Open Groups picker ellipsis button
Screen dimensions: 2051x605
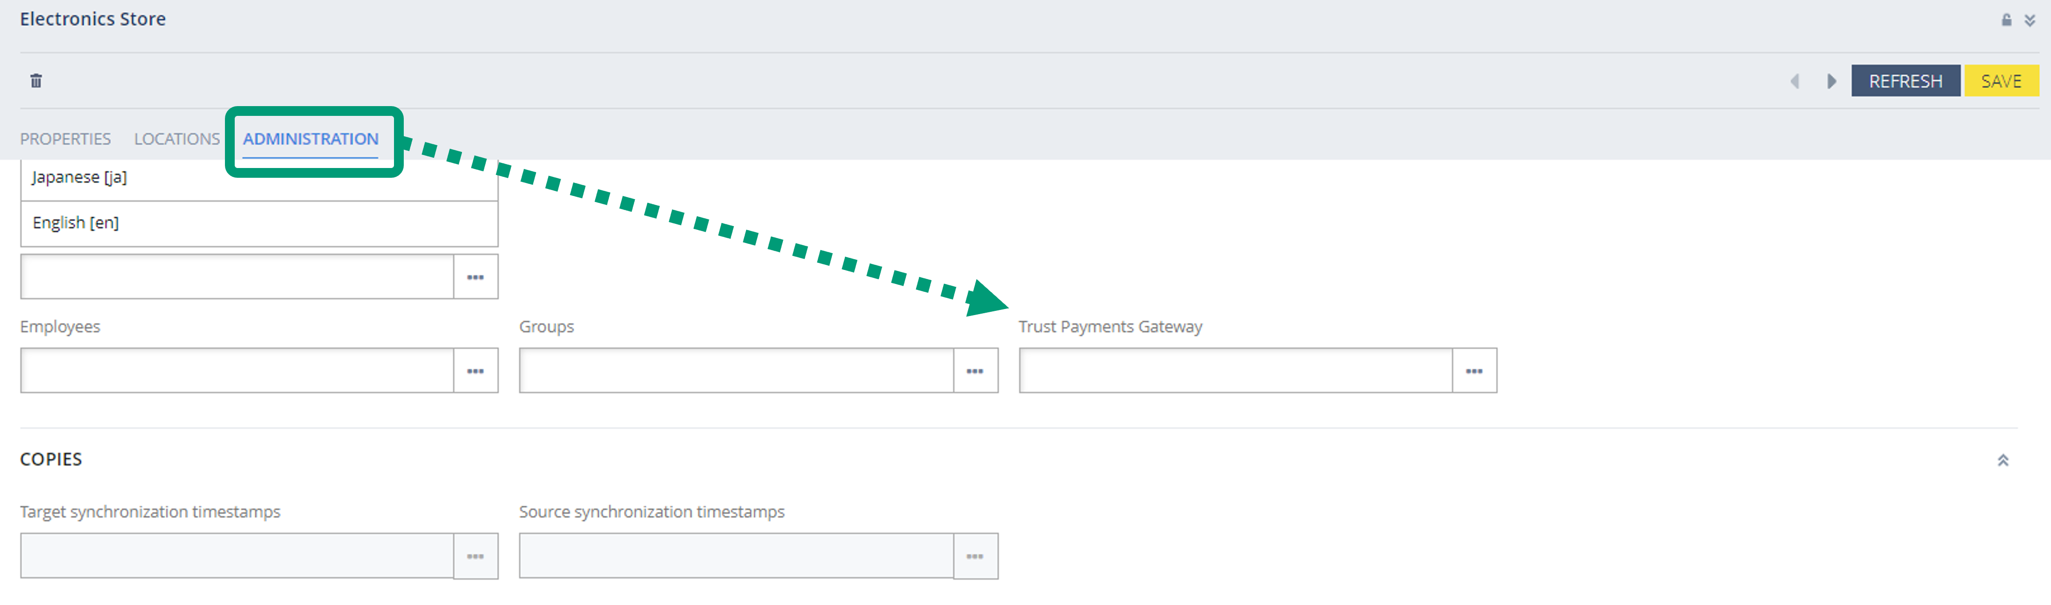click(975, 371)
